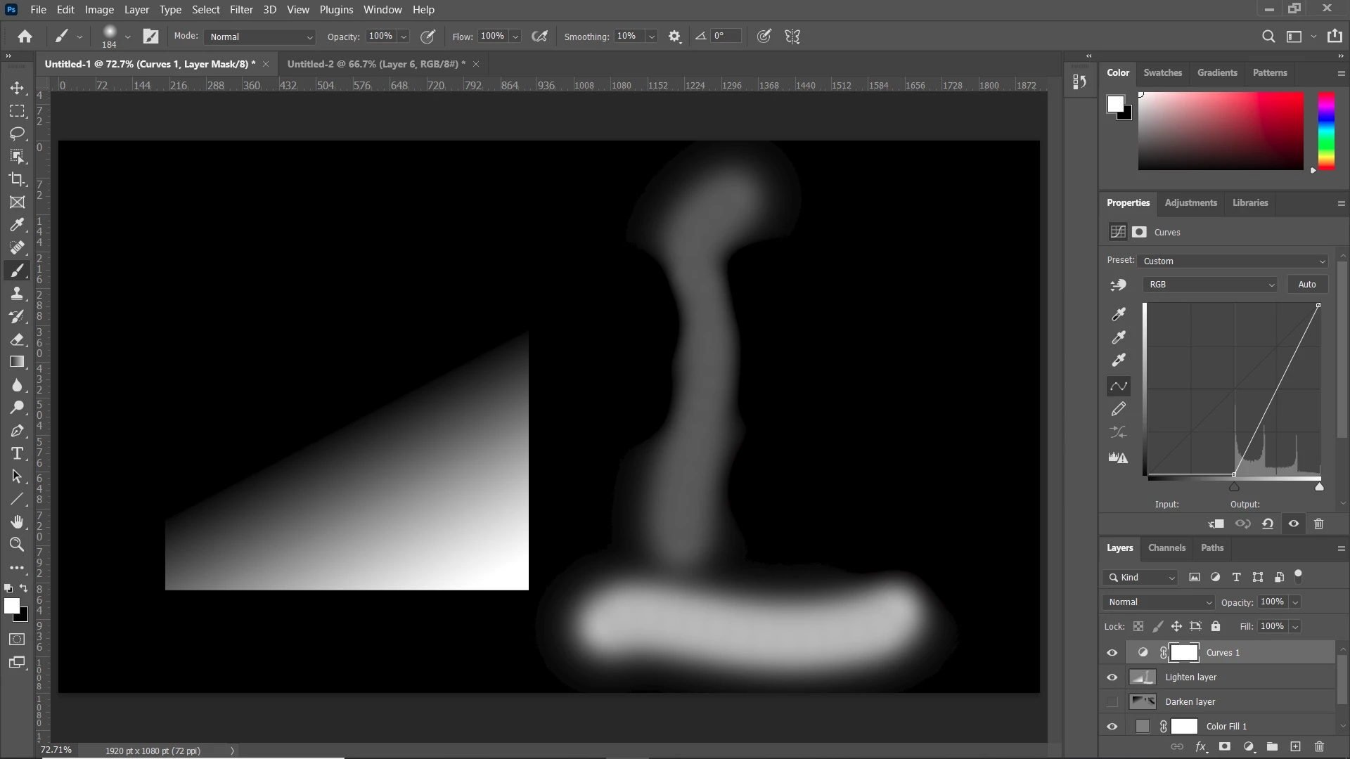Screen dimensions: 1350x759
Task: Select the Gradient tool
Action: (x=17, y=362)
